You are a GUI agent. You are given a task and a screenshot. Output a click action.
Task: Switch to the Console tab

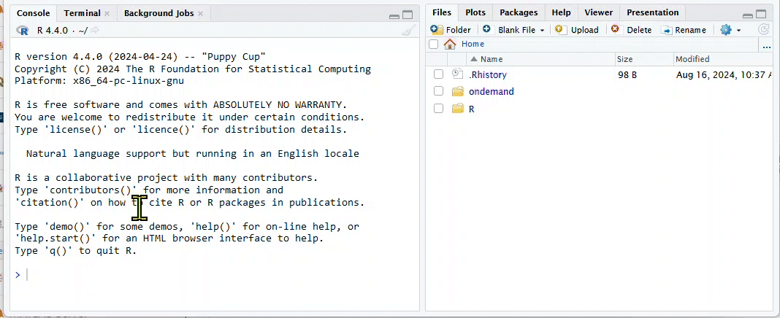[x=34, y=13]
